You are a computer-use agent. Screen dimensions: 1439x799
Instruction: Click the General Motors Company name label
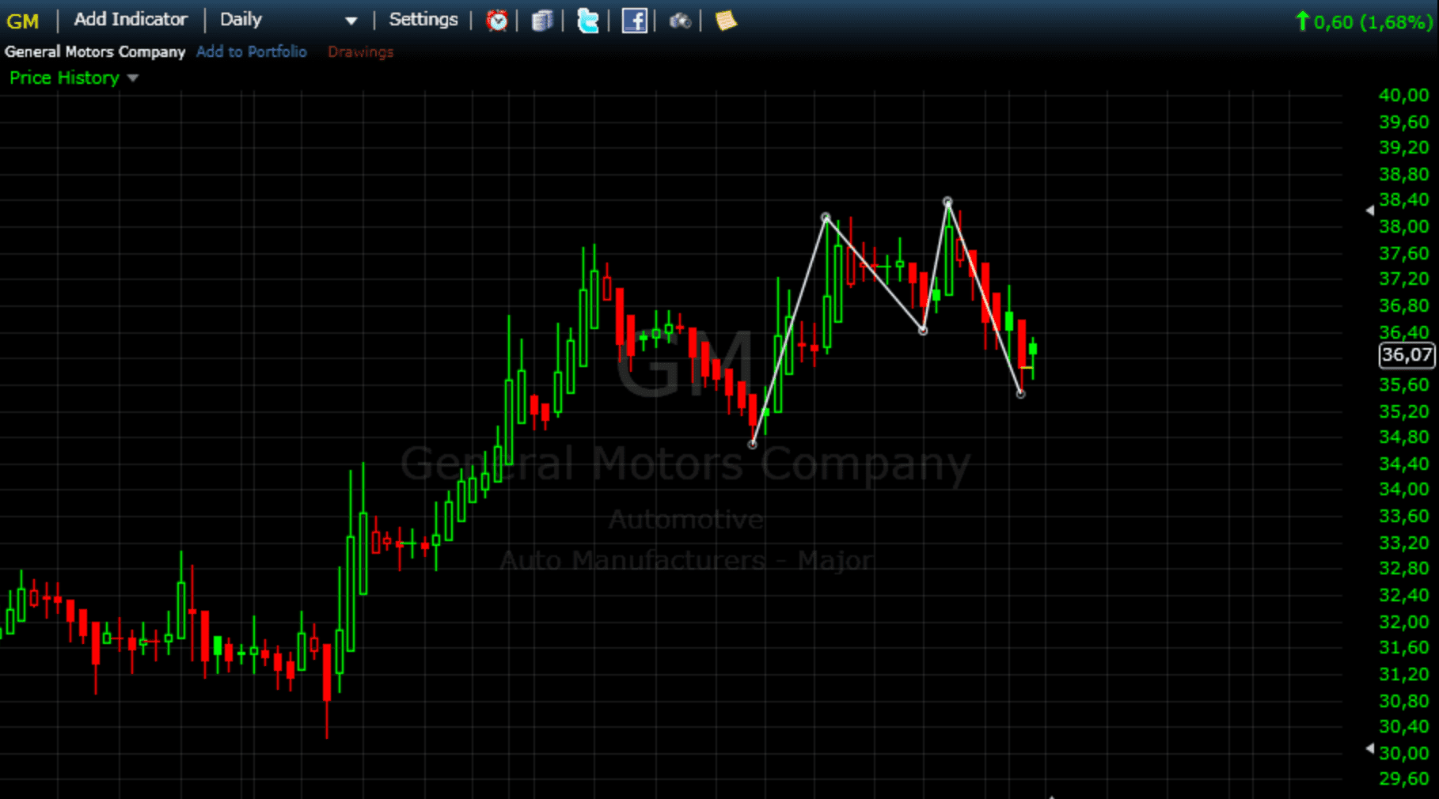pos(95,51)
